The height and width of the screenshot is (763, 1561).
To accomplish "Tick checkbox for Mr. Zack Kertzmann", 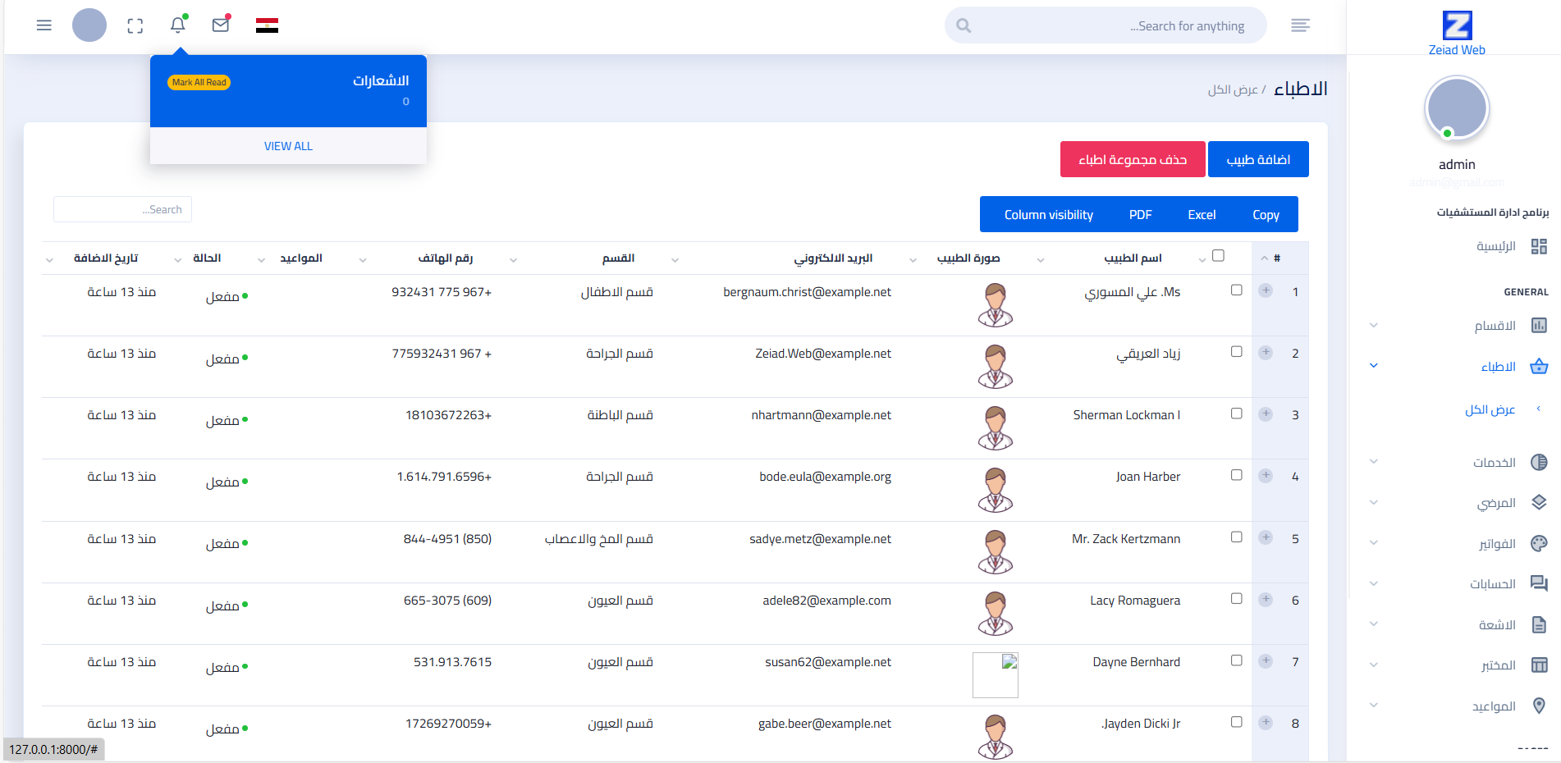I will click(1236, 537).
